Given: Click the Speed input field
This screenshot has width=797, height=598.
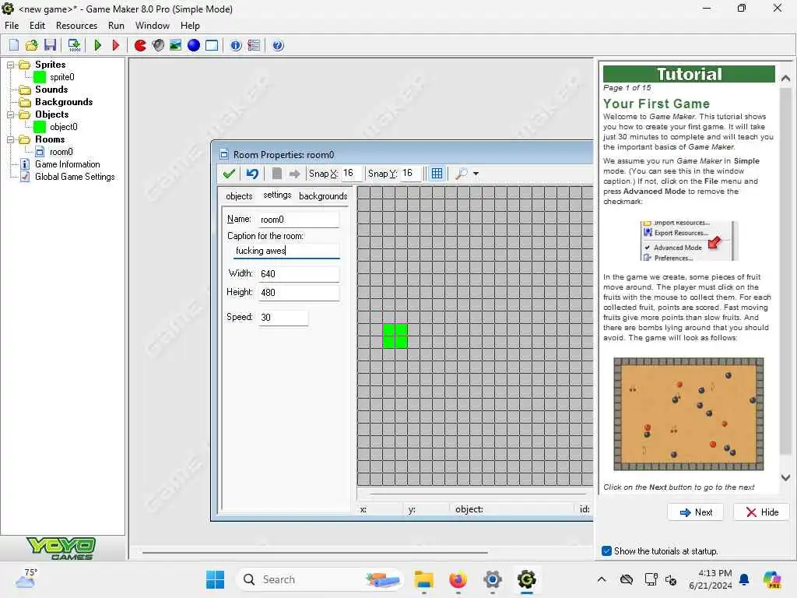Looking at the screenshot, I should pyautogui.click(x=283, y=318).
